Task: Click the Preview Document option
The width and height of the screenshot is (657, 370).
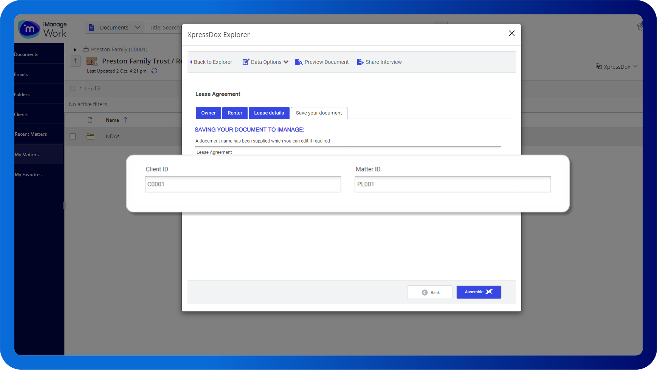Action: coord(322,62)
